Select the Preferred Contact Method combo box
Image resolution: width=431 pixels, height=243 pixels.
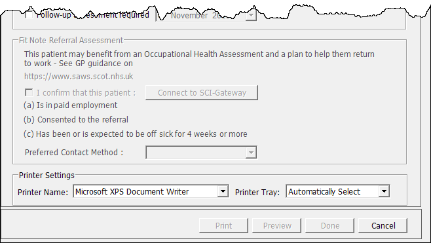(x=201, y=153)
